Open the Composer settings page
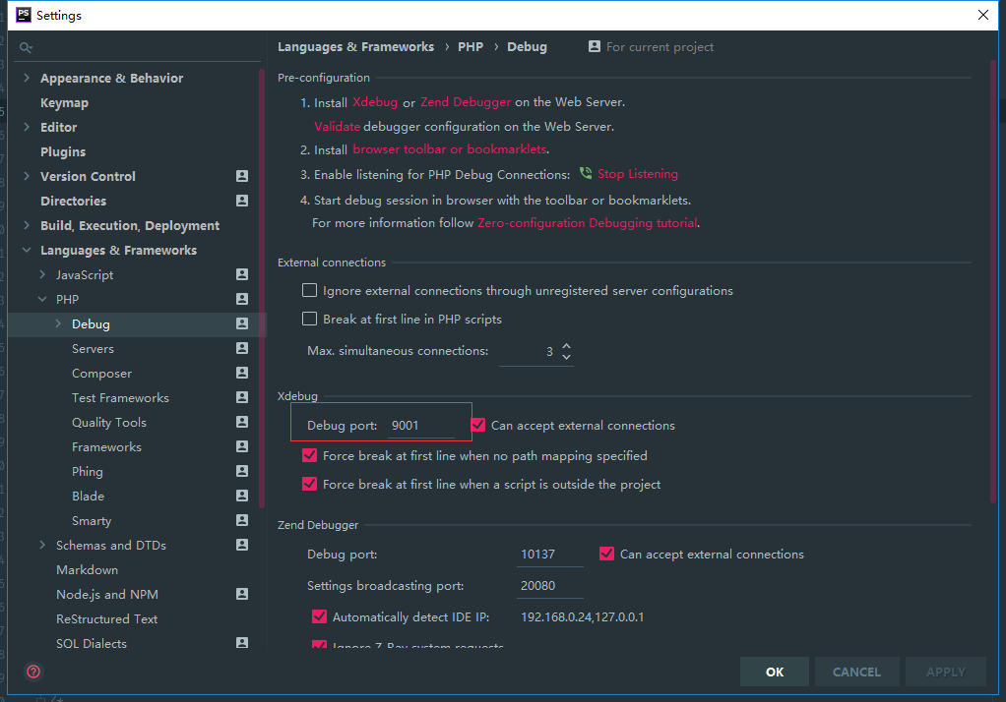1006x702 pixels. pos(101,373)
